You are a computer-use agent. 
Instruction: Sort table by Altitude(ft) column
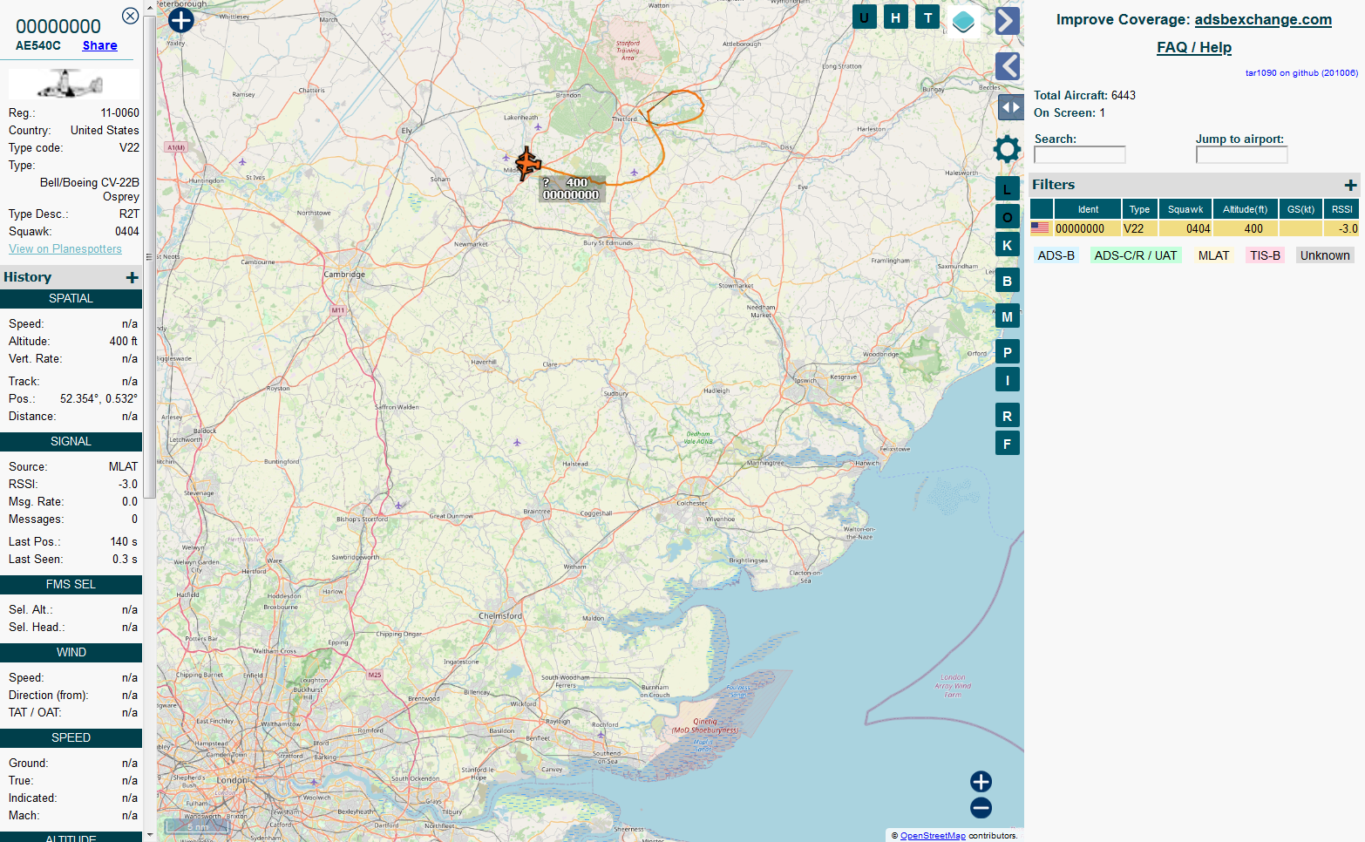(1245, 209)
